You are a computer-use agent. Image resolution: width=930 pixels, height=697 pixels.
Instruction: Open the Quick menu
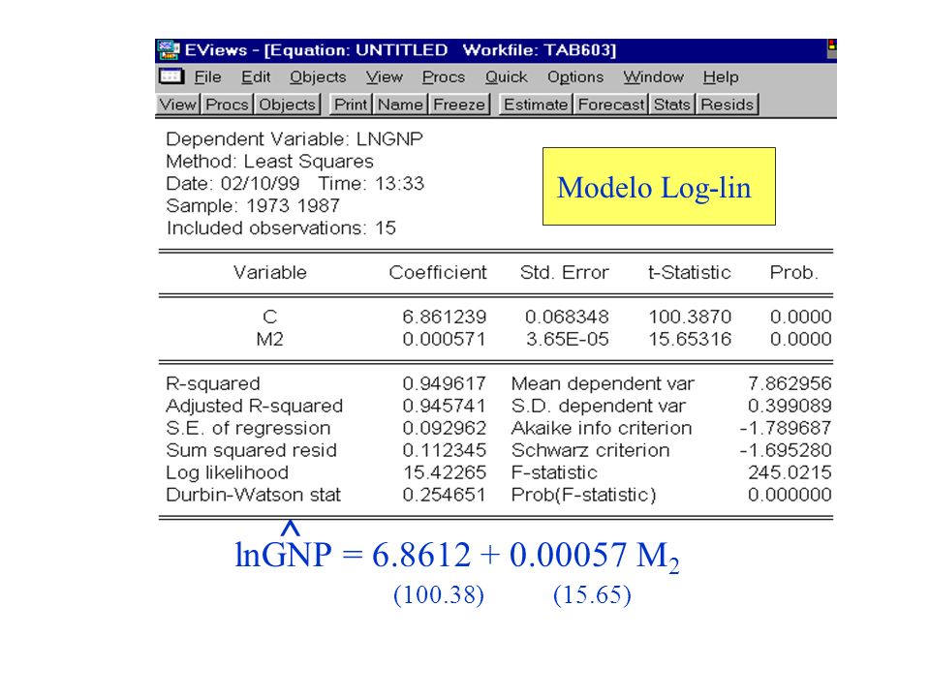(506, 77)
